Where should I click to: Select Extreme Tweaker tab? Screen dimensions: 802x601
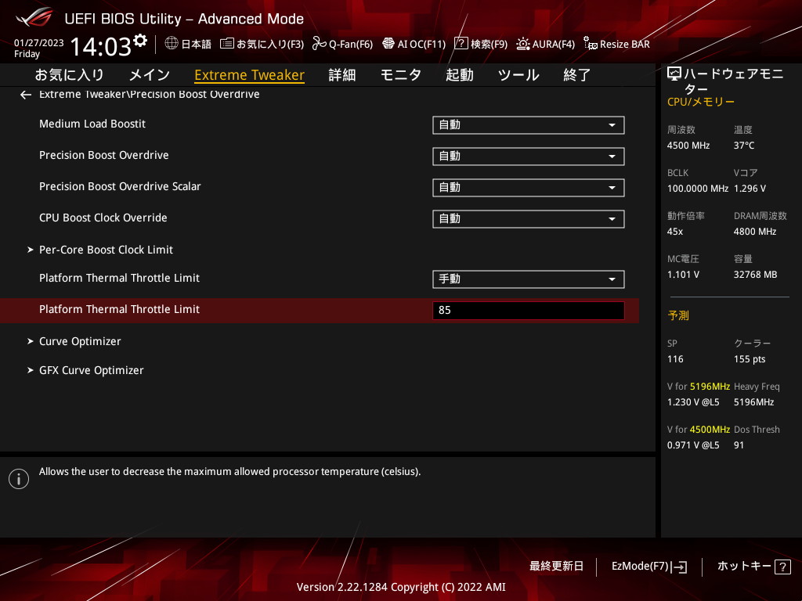[250, 75]
